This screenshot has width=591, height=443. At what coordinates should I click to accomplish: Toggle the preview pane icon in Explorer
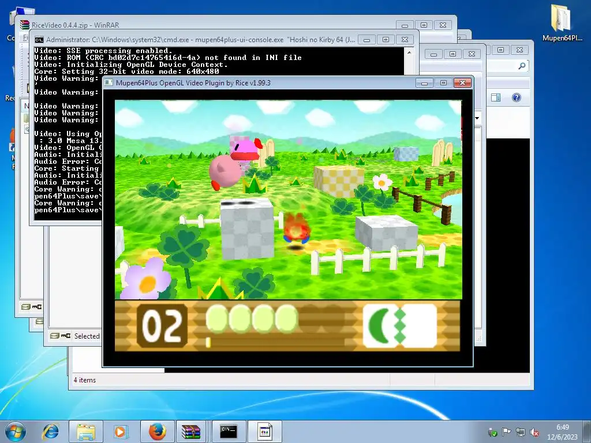[496, 97]
